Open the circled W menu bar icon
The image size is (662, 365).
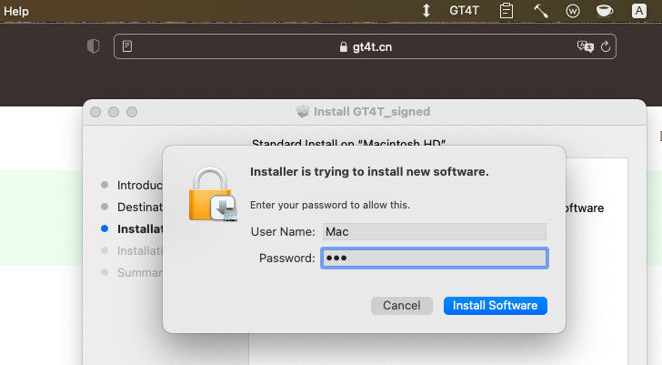[573, 11]
